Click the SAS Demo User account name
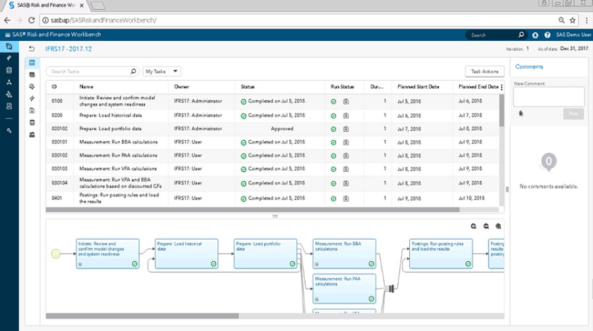This screenshot has height=331, width=593. (x=573, y=35)
